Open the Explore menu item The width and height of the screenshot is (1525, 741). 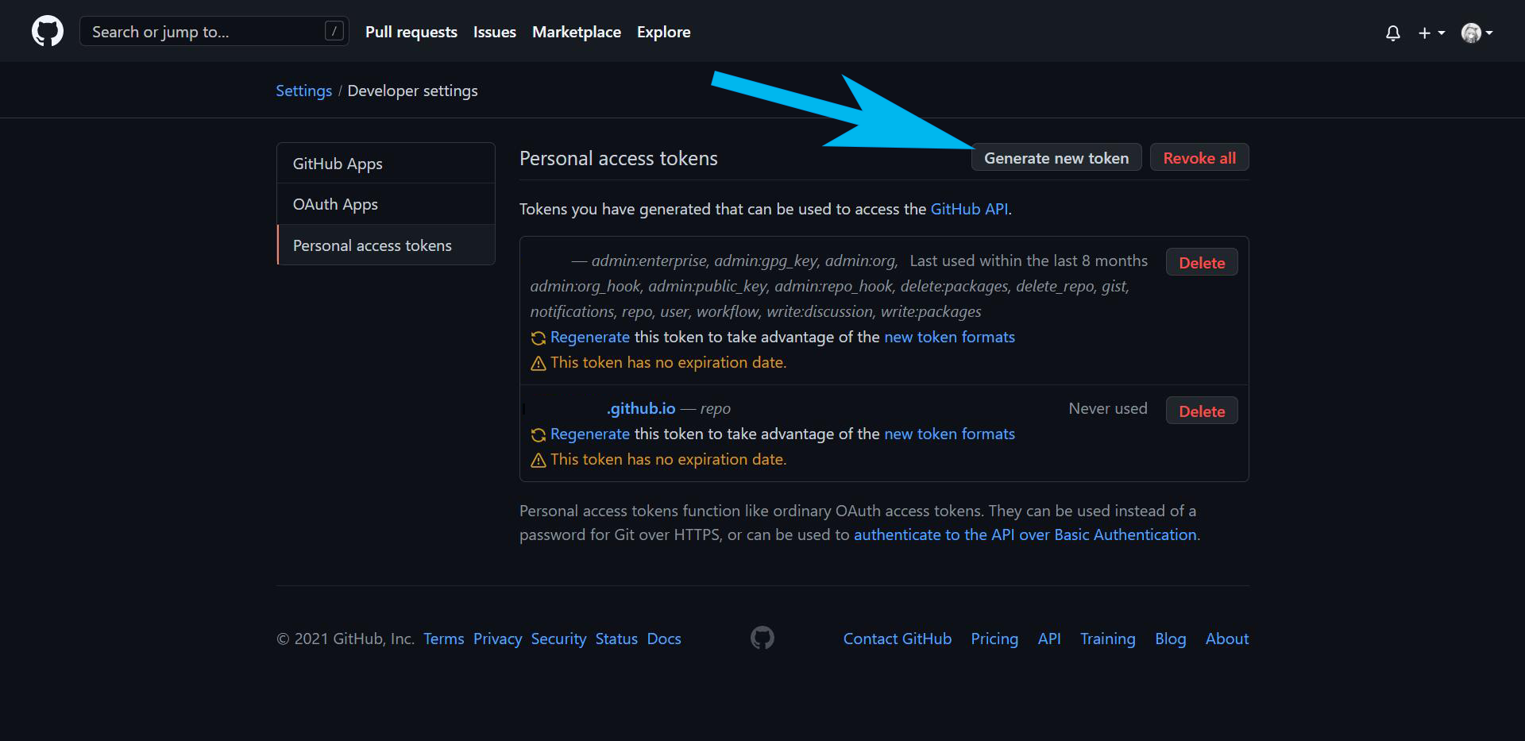coord(663,32)
